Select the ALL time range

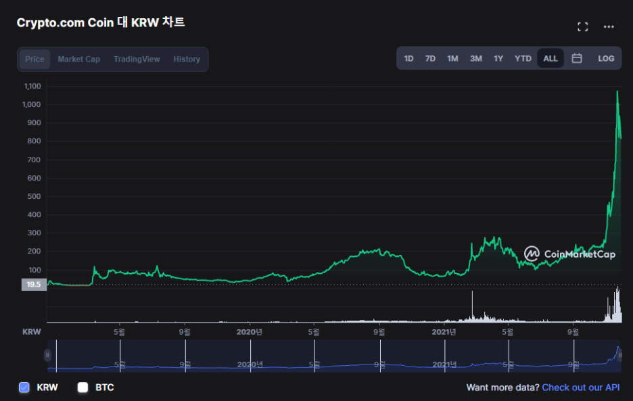[x=550, y=59]
